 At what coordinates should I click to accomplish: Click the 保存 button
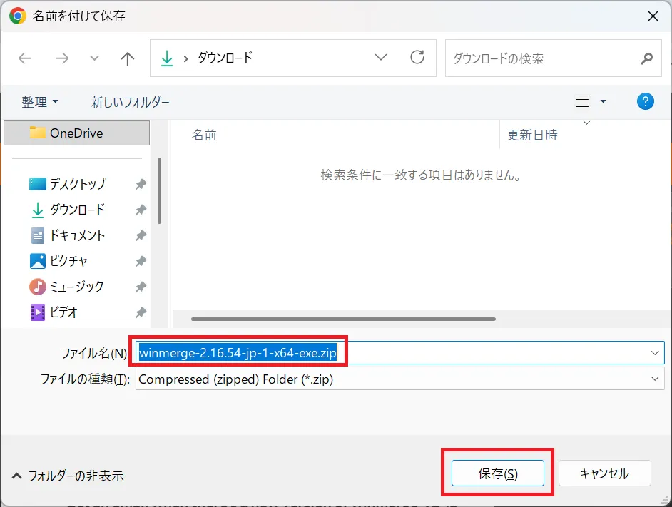[497, 472]
